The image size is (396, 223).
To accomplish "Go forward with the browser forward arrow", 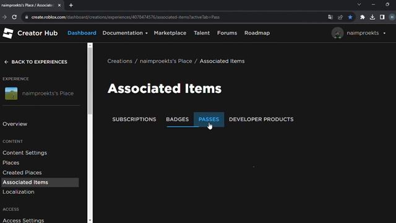I will click(x=4, y=17).
